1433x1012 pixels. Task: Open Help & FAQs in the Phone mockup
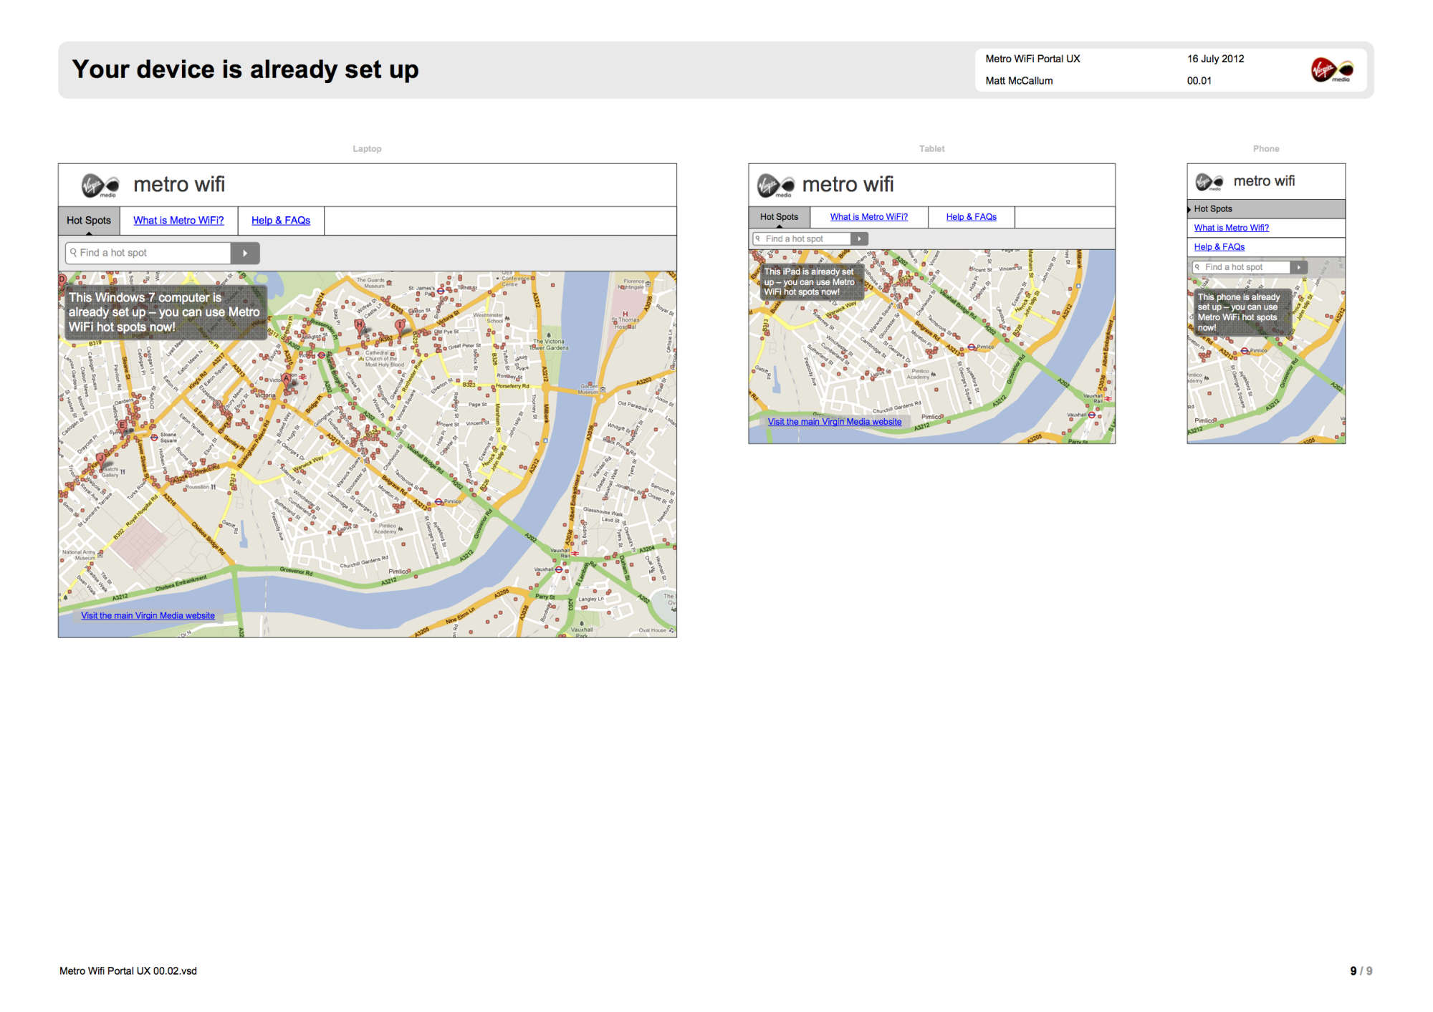pos(1219,247)
